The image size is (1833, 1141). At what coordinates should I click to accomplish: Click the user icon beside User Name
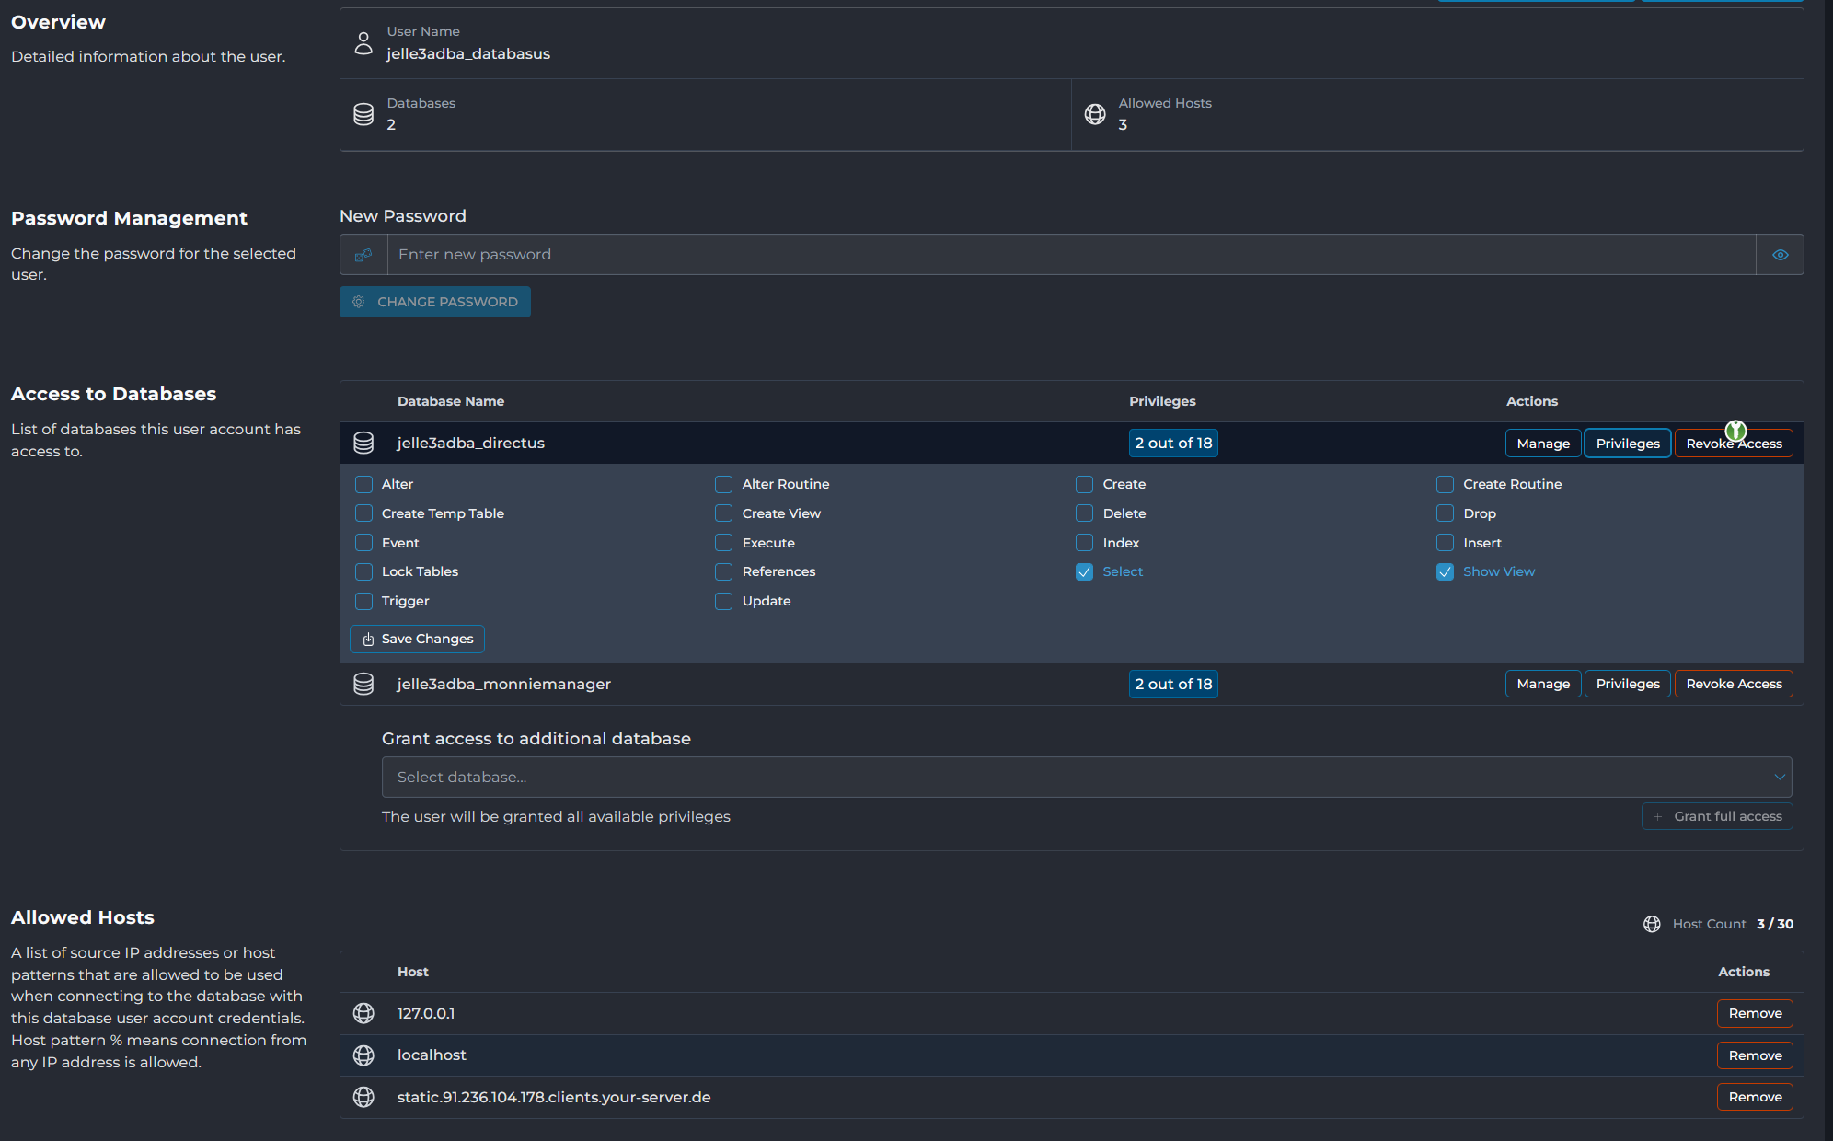[363, 43]
